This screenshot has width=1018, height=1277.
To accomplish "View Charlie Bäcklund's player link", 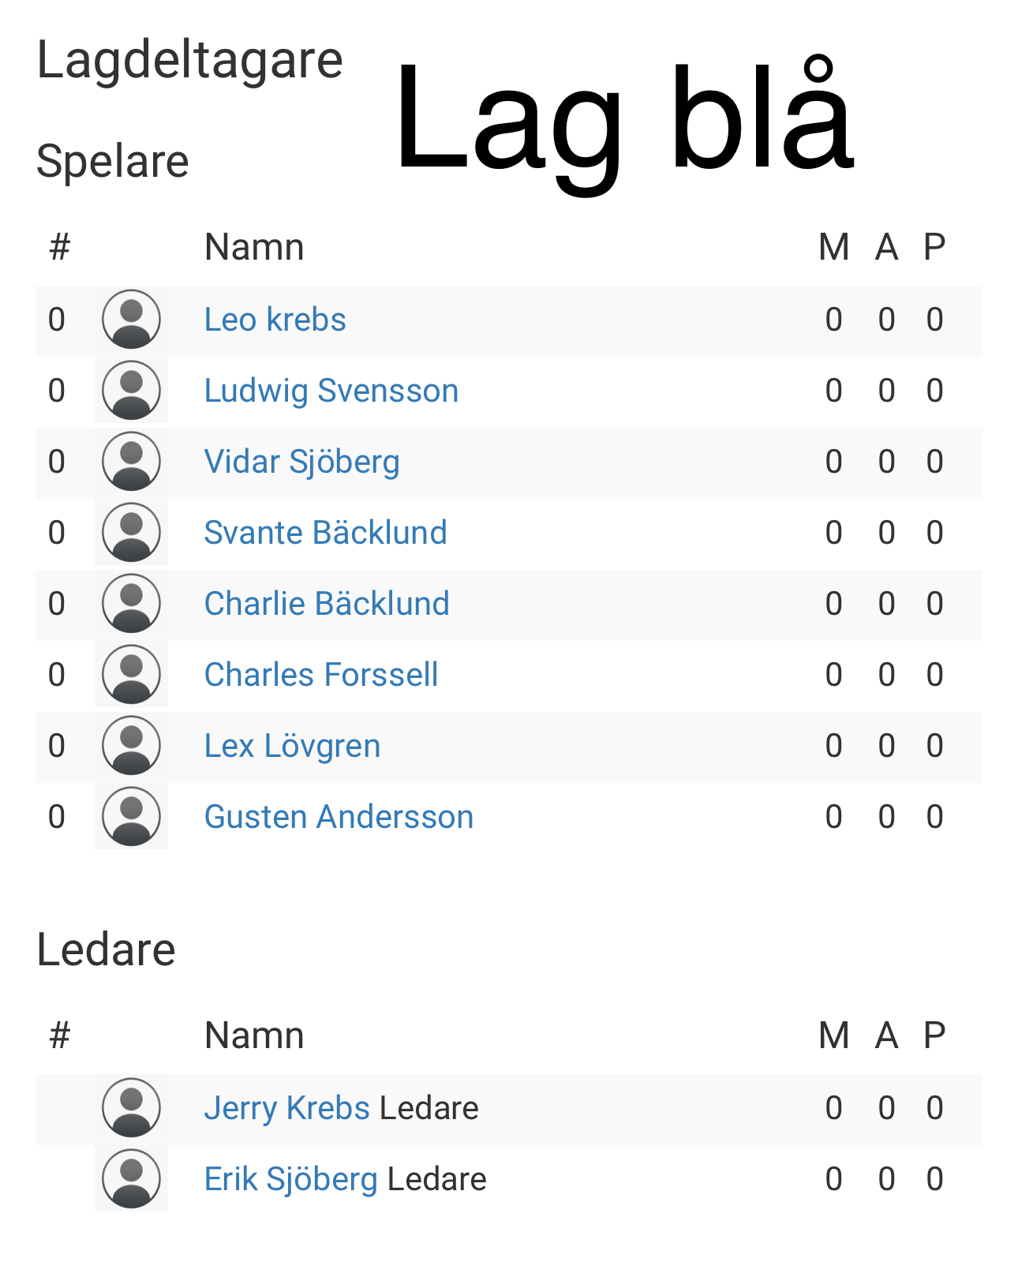I will point(327,604).
